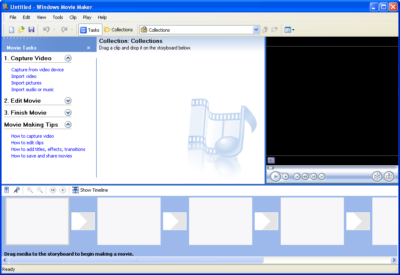The width and height of the screenshot is (400, 275).
Task: Click Capture from video device link
Action: (38, 70)
